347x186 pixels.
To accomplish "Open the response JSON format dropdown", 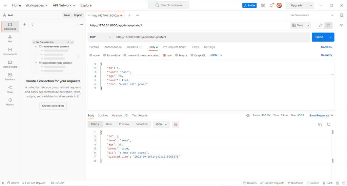I will pyautogui.click(x=161, y=124).
